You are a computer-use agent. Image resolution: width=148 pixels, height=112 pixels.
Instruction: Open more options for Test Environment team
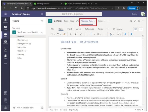(x=42, y=32)
